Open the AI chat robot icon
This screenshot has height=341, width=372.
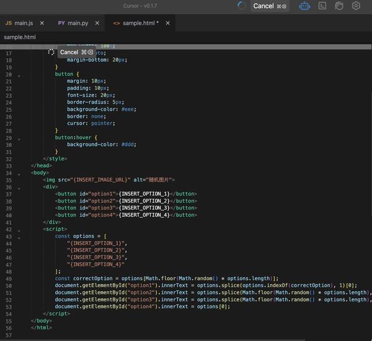point(304,6)
